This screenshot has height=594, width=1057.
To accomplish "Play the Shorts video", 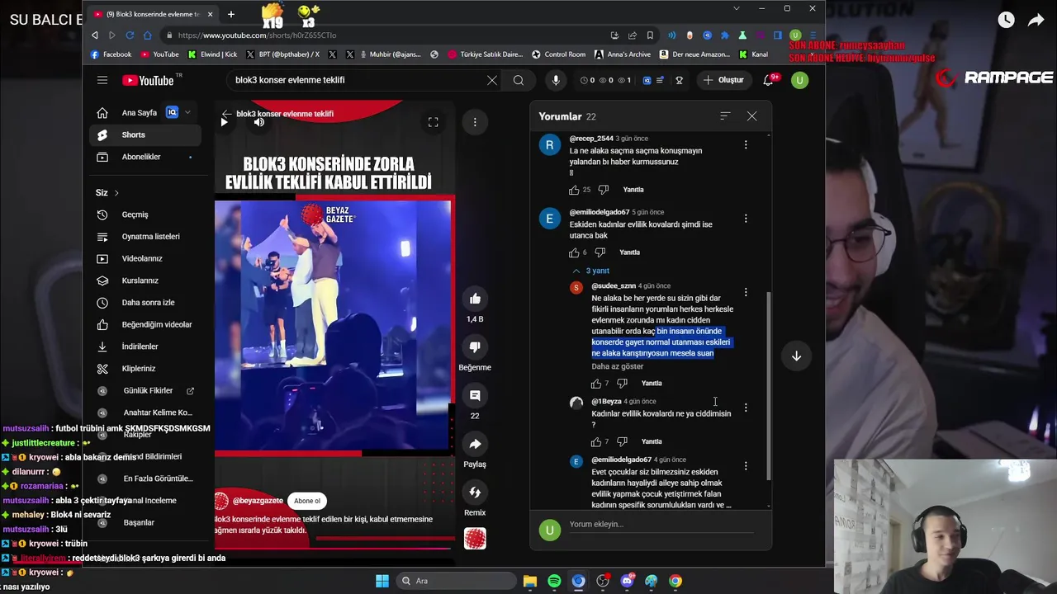I will pyautogui.click(x=224, y=122).
